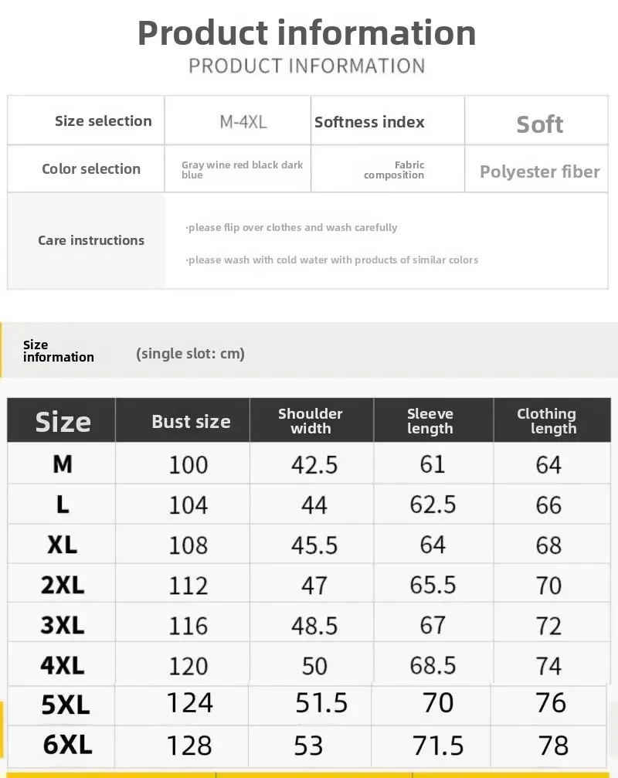Click the 'Sleeve length' column header
This screenshot has height=778, width=618.
click(x=430, y=421)
